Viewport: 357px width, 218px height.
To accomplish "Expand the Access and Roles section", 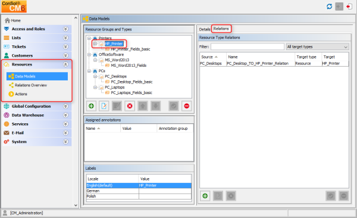I will [65, 29].
